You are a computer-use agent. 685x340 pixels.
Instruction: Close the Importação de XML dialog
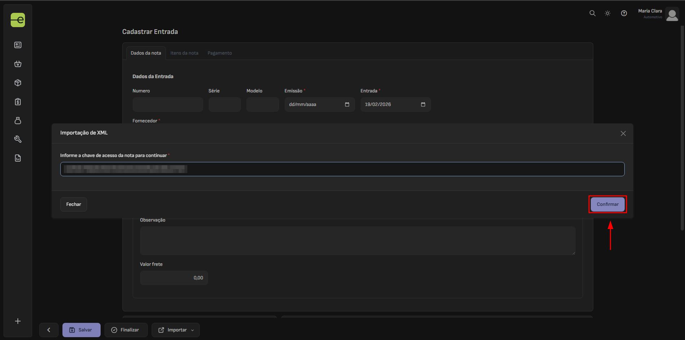[623, 133]
